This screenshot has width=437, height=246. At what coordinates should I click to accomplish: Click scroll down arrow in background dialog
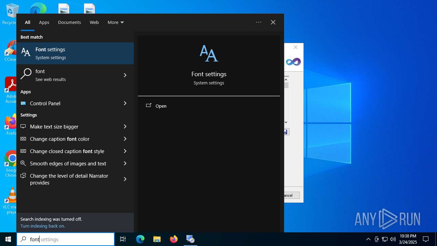pyautogui.click(x=286, y=122)
